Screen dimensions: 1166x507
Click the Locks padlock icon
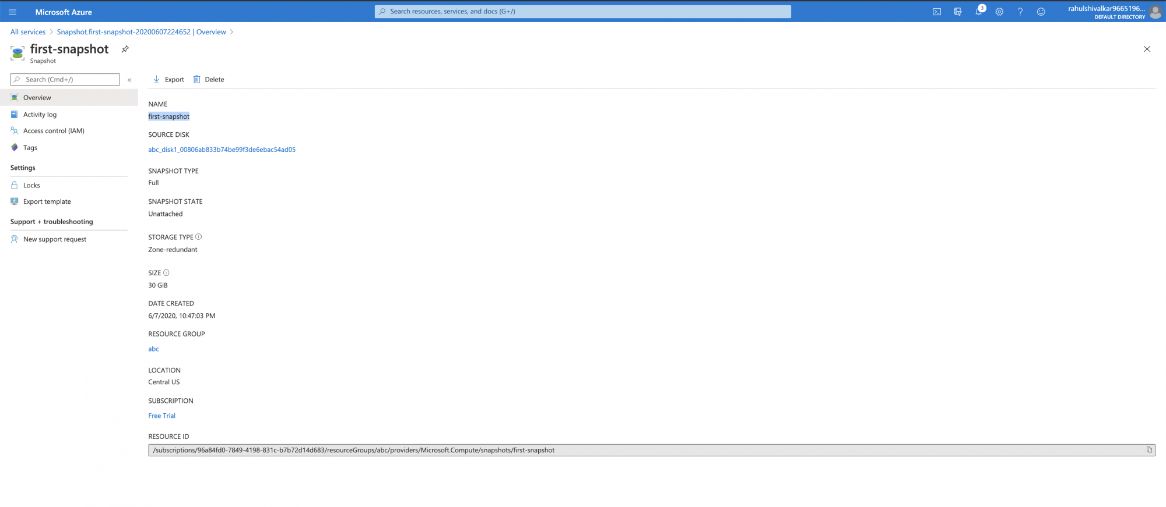(15, 185)
